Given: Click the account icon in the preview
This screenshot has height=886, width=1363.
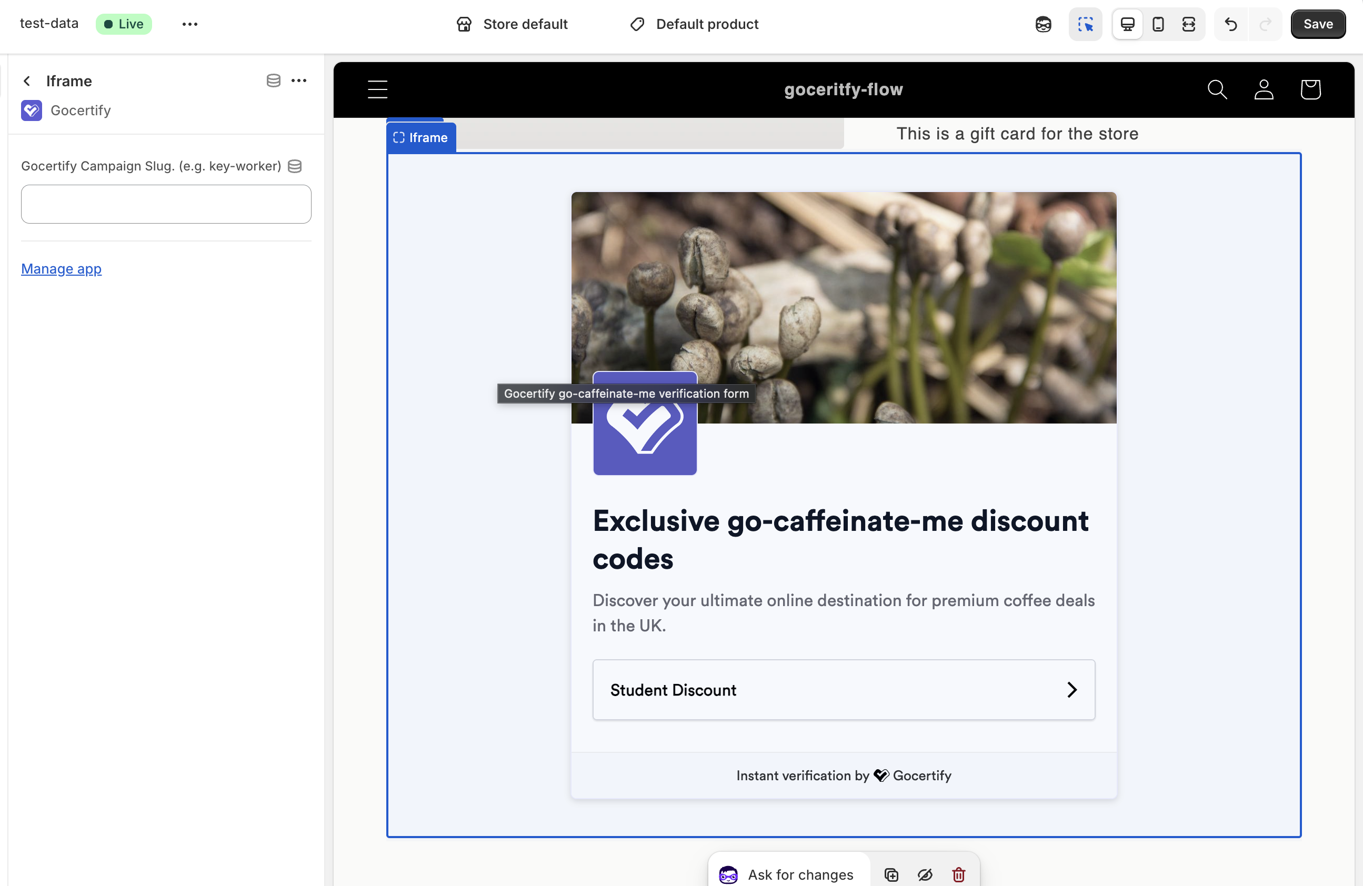Looking at the screenshot, I should pyautogui.click(x=1265, y=89).
